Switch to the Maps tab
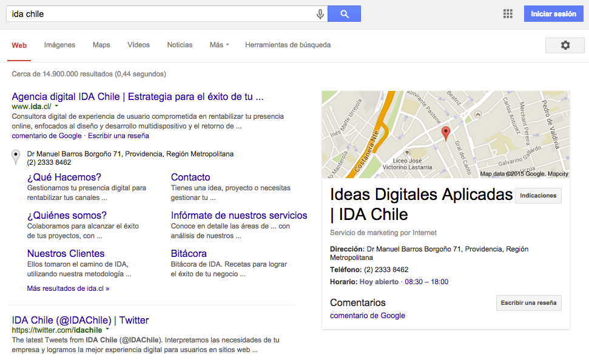The image size is (589, 363). [101, 45]
